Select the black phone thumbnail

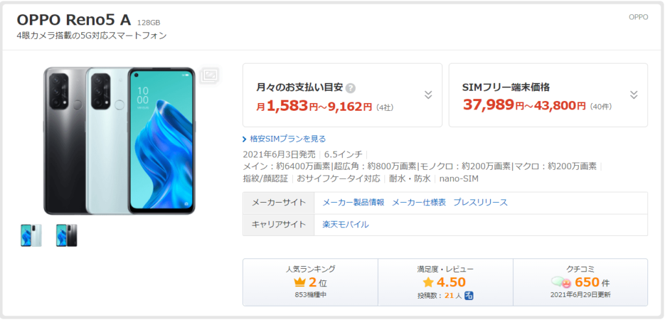[x=67, y=235]
